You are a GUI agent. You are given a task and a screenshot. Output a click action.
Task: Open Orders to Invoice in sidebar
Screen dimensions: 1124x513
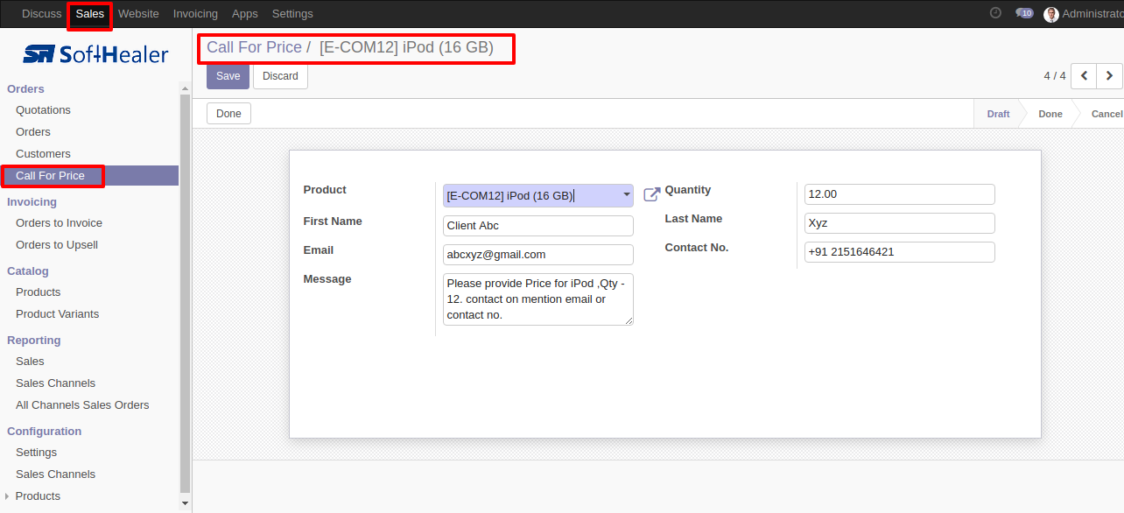[59, 223]
